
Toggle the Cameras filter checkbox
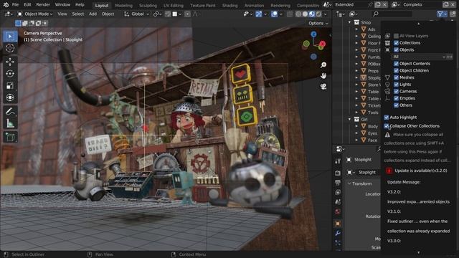coord(396,91)
